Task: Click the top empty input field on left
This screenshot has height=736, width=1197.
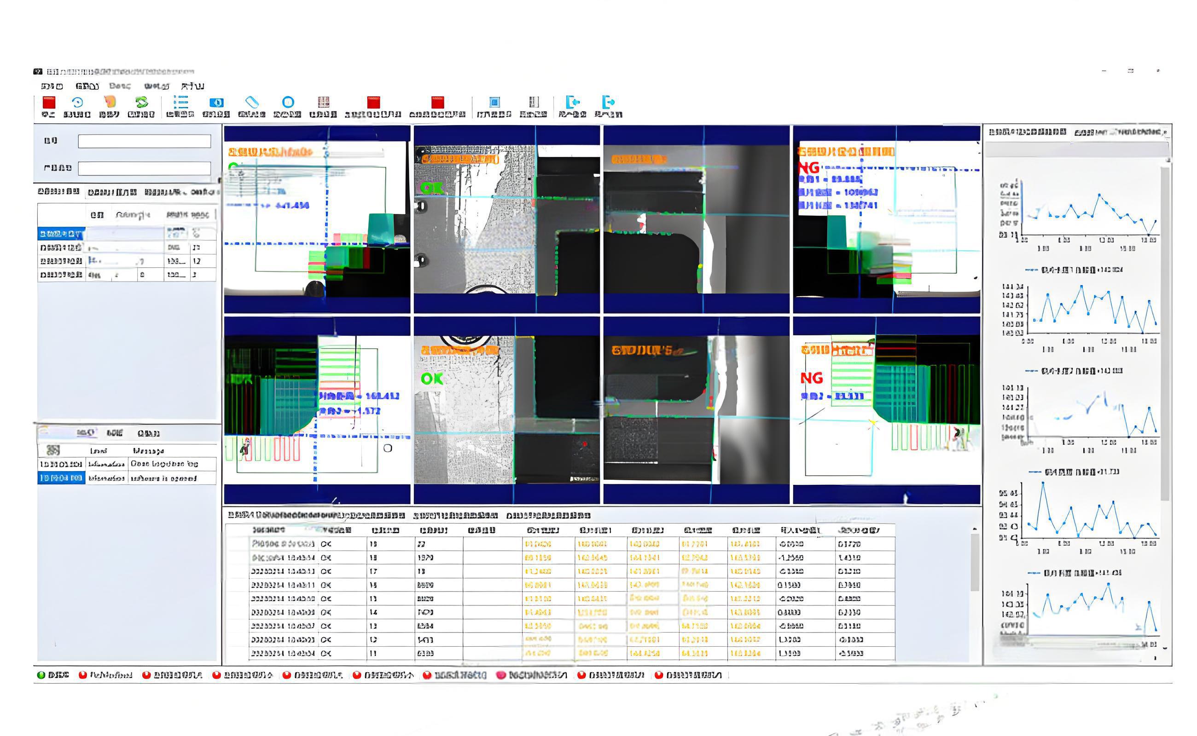Action: (144, 142)
